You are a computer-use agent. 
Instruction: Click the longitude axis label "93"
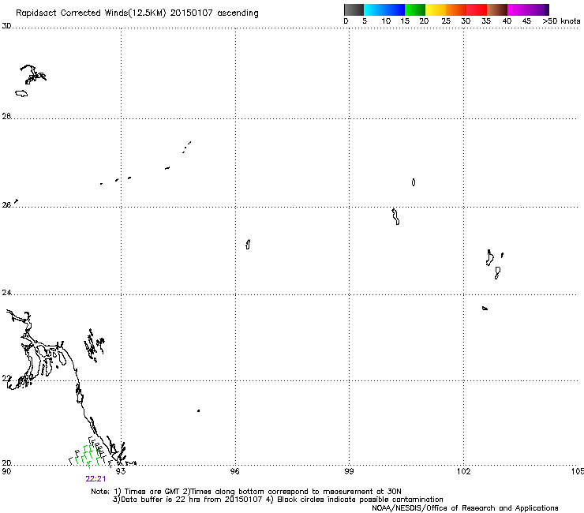(121, 471)
